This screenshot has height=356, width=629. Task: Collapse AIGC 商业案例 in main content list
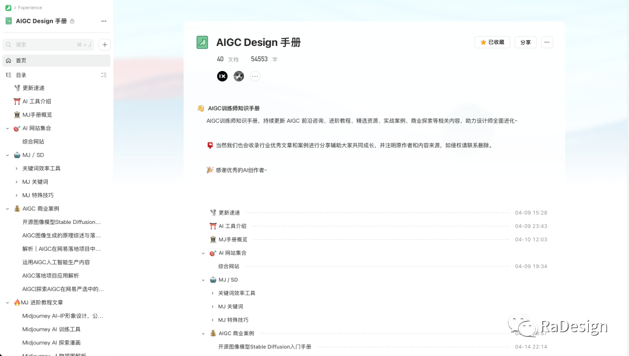coord(203,333)
